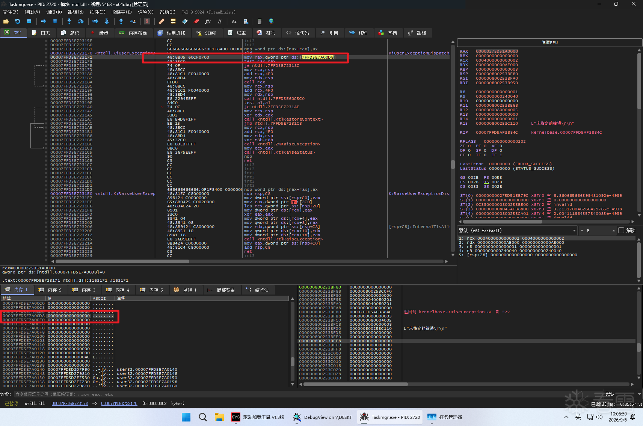643x426 pixels.
Task: Open bookmarks with the red tag icon
Action: coord(196,21)
